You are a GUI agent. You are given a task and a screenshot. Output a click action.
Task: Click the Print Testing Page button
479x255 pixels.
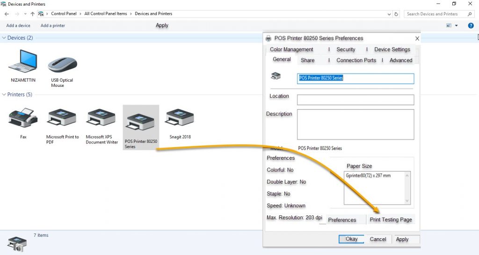(391, 220)
